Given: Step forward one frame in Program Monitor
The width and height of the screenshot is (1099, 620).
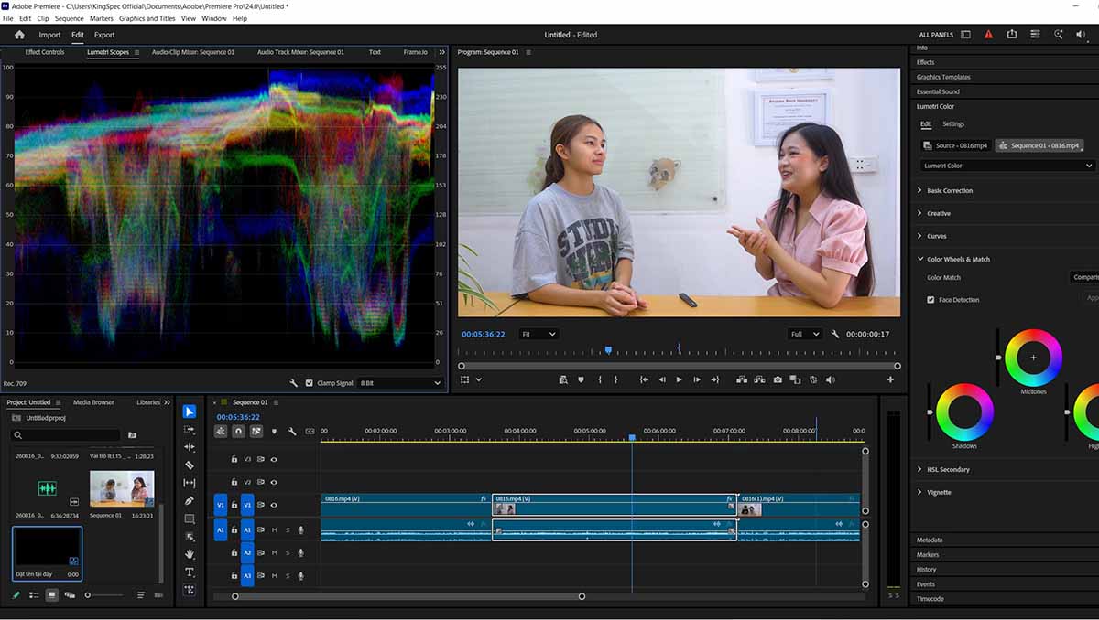Looking at the screenshot, I should click(x=697, y=379).
